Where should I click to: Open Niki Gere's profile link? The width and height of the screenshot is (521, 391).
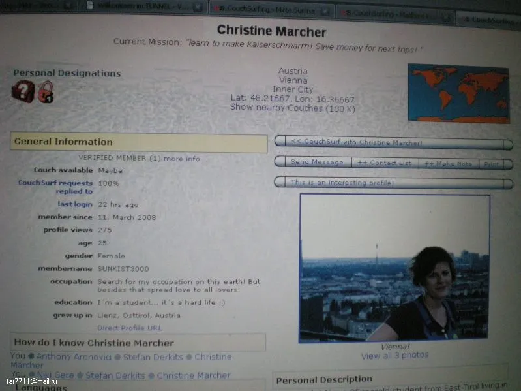[x=55, y=375]
